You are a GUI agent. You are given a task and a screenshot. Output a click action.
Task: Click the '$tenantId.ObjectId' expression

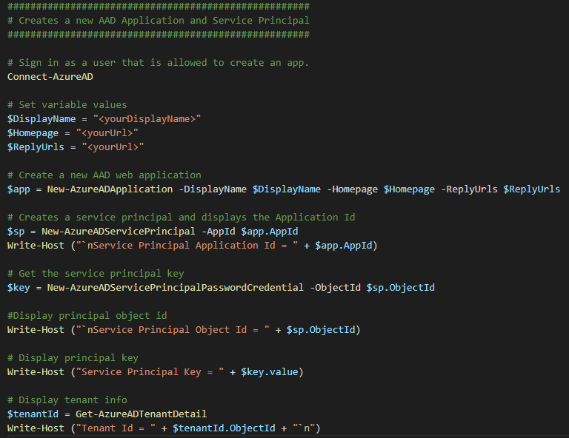point(224,428)
